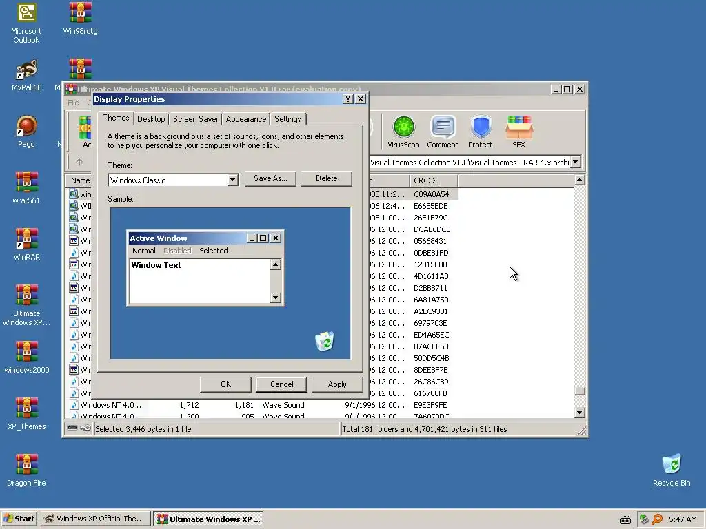The height and width of the screenshot is (529, 706).
Task: Click the drive/key icon in WinRAR status bar
Action: tap(79, 428)
